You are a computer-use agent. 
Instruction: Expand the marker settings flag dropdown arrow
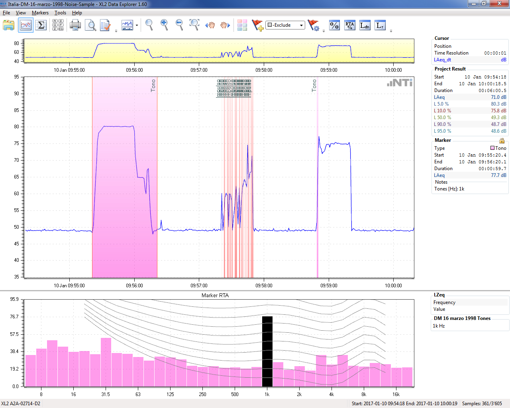coord(324,31)
